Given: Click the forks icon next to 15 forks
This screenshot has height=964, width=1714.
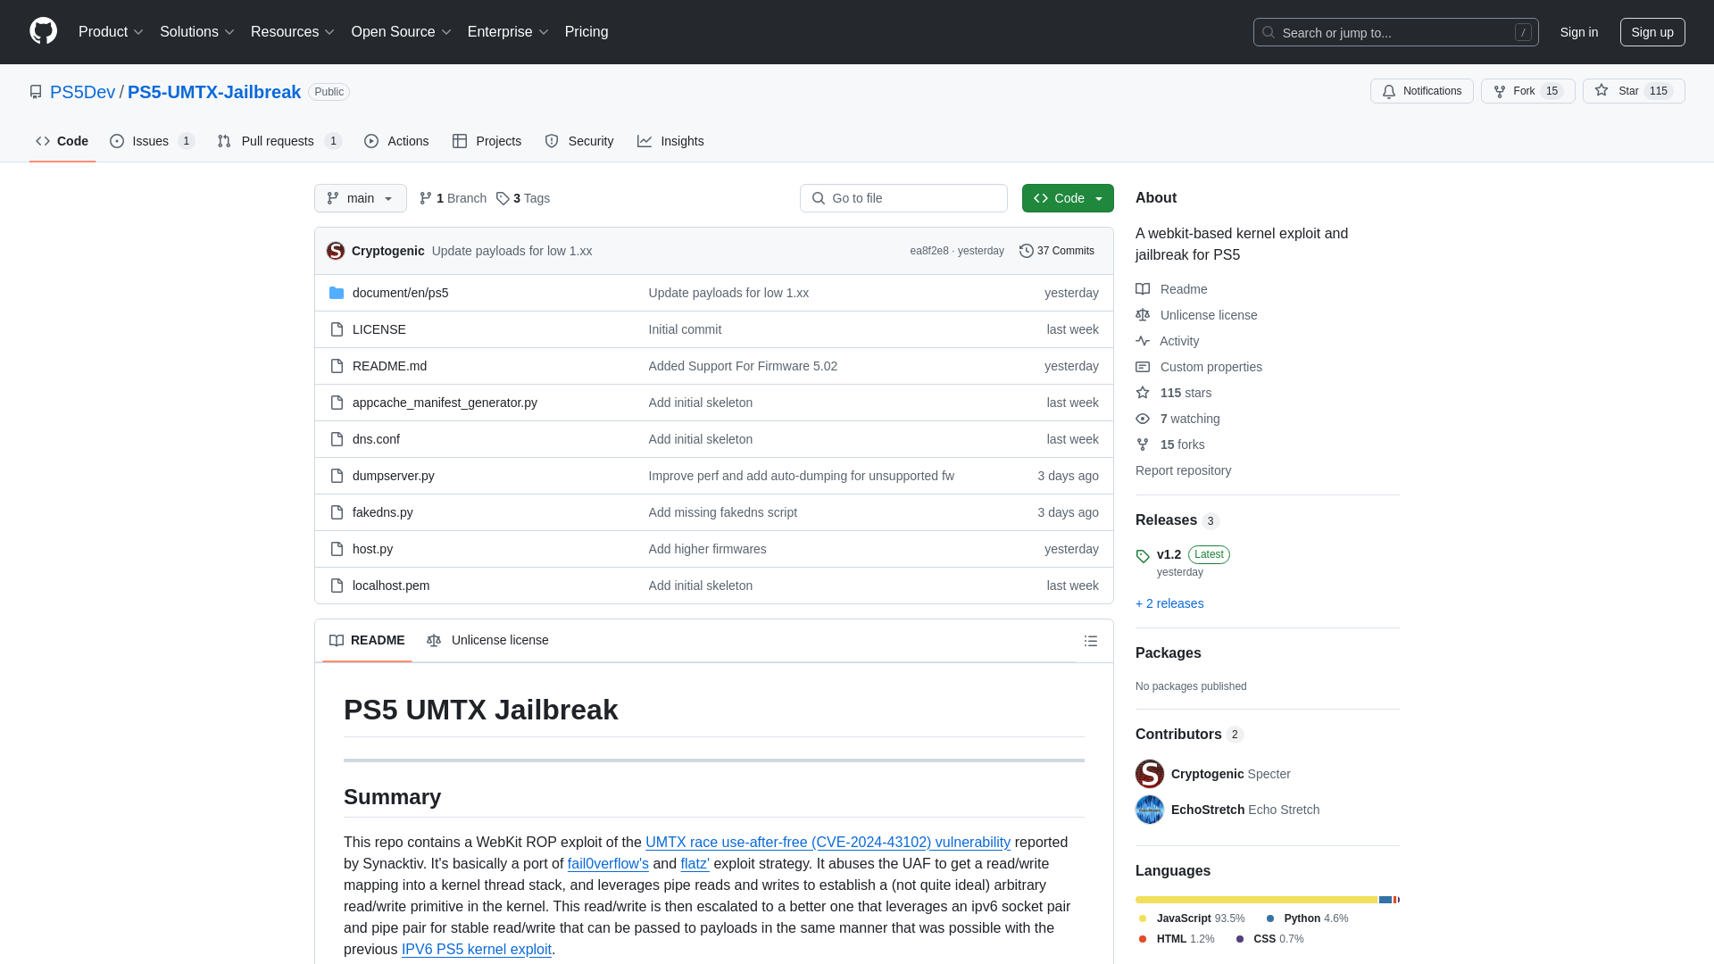Looking at the screenshot, I should point(1143,445).
